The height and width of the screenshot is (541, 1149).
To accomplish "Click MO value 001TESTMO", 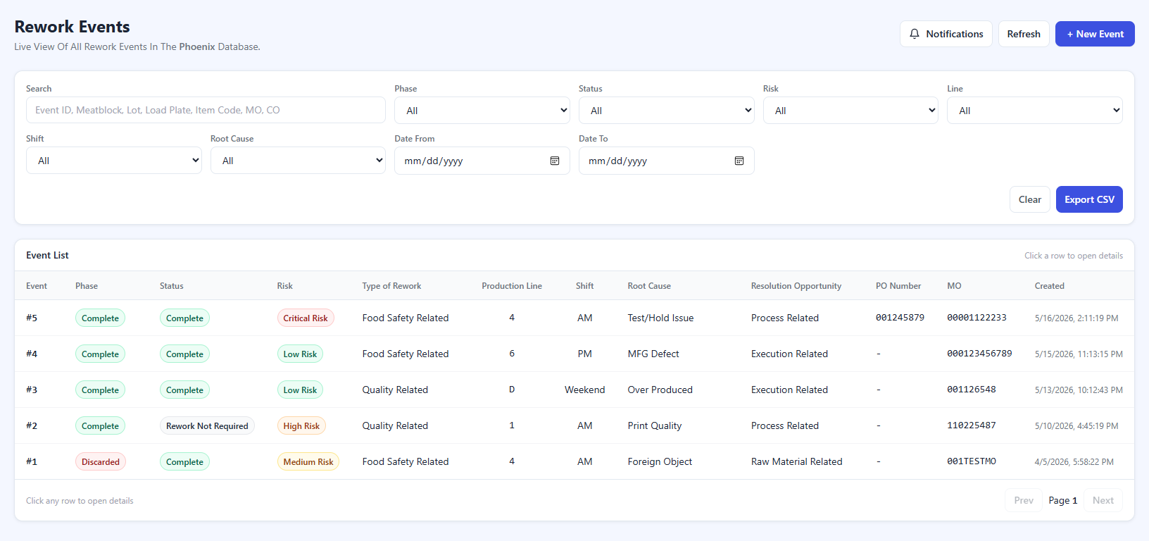I will (x=972, y=461).
